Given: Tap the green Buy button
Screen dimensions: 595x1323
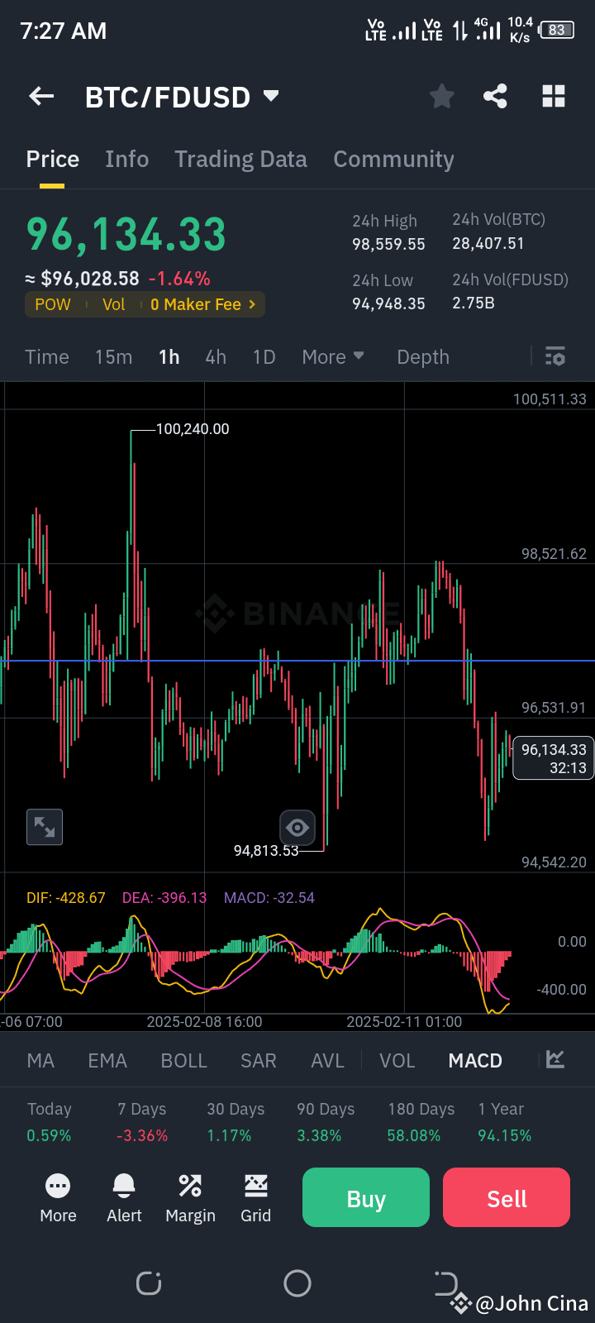Looking at the screenshot, I should [366, 1197].
